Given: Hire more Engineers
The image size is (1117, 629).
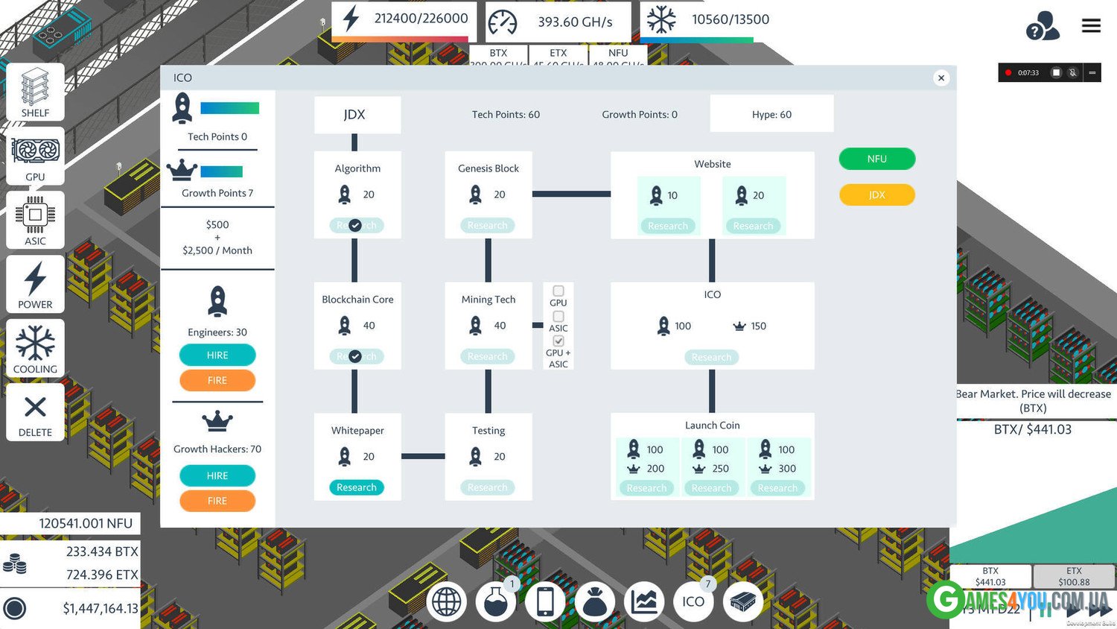Looking at the screenshot, I should (217, 355).
